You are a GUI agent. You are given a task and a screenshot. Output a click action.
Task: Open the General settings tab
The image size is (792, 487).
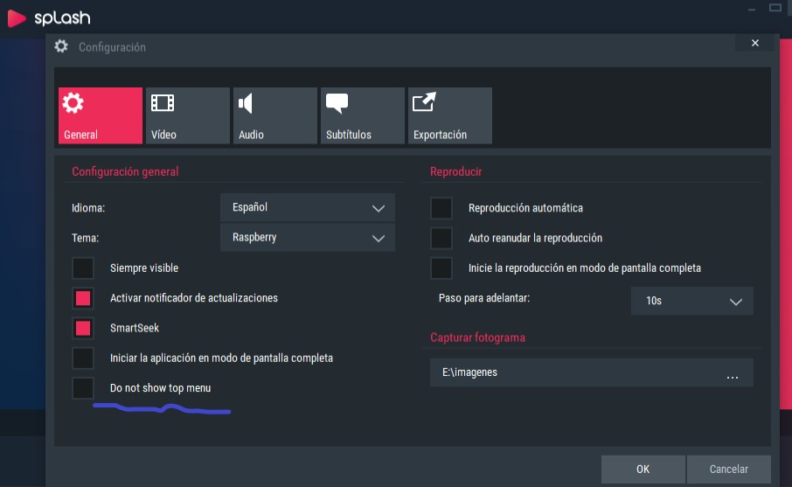pos(100,115)
